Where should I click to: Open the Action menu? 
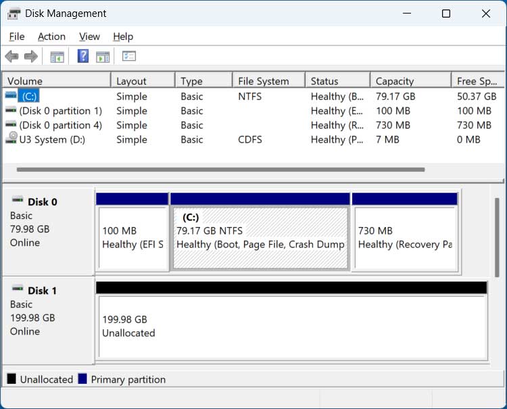pos(51,37)
